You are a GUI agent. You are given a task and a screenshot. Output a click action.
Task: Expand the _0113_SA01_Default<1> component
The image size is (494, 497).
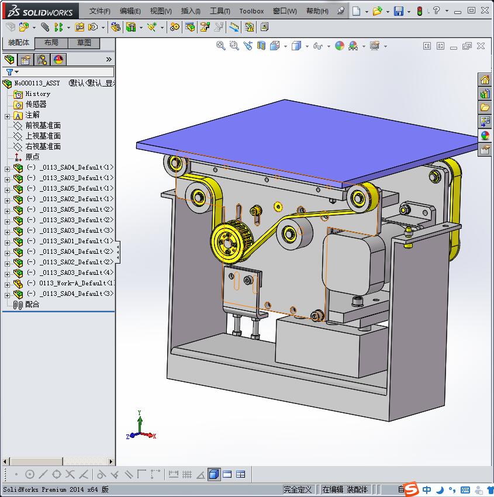[7, 241]
